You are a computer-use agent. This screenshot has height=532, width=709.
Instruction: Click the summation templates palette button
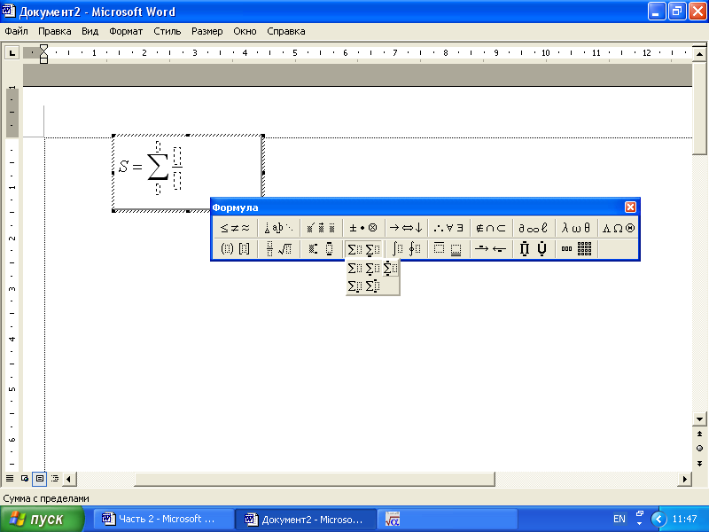coord(363,249)
